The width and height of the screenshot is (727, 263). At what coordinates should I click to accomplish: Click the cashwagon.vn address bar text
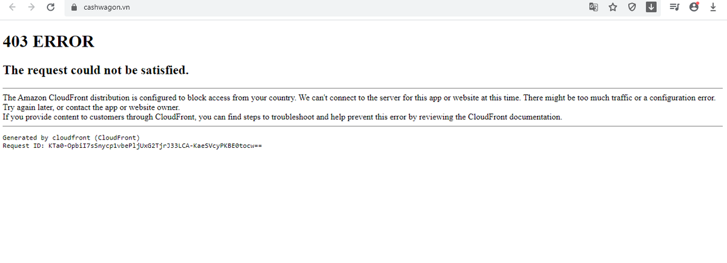tap(106, 7)
